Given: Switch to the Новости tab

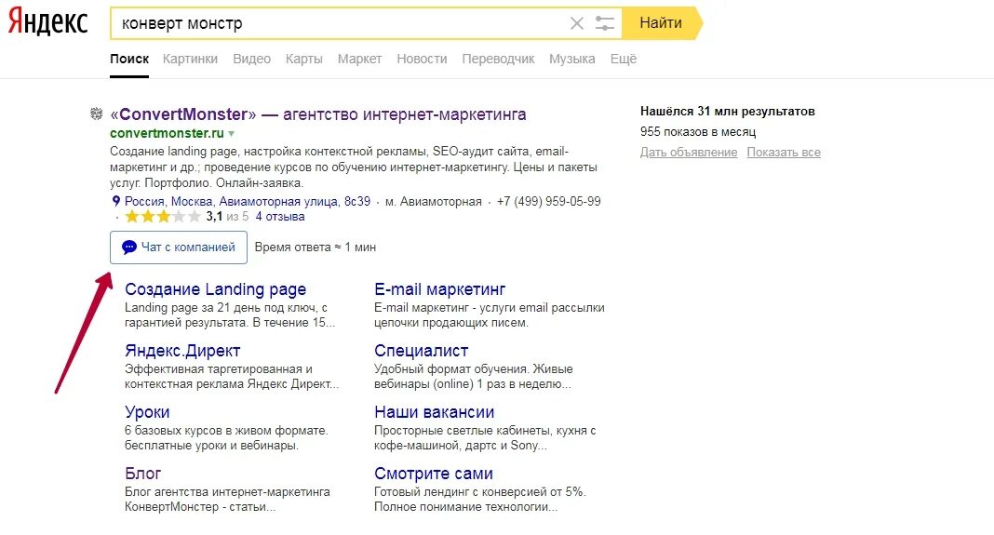Looking at the screenshot, I should (x=423, y=59).
